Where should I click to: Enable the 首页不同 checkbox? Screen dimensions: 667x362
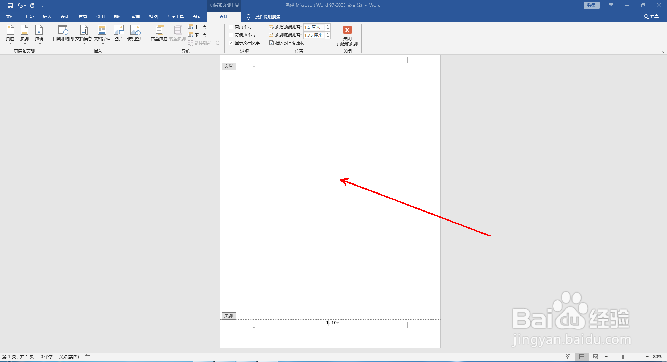[x=231, y=27]
